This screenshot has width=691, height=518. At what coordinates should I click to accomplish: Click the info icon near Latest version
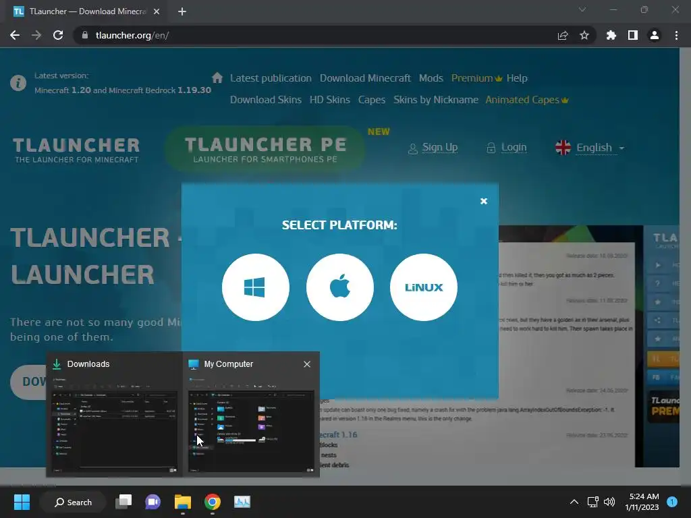[18, 83]
